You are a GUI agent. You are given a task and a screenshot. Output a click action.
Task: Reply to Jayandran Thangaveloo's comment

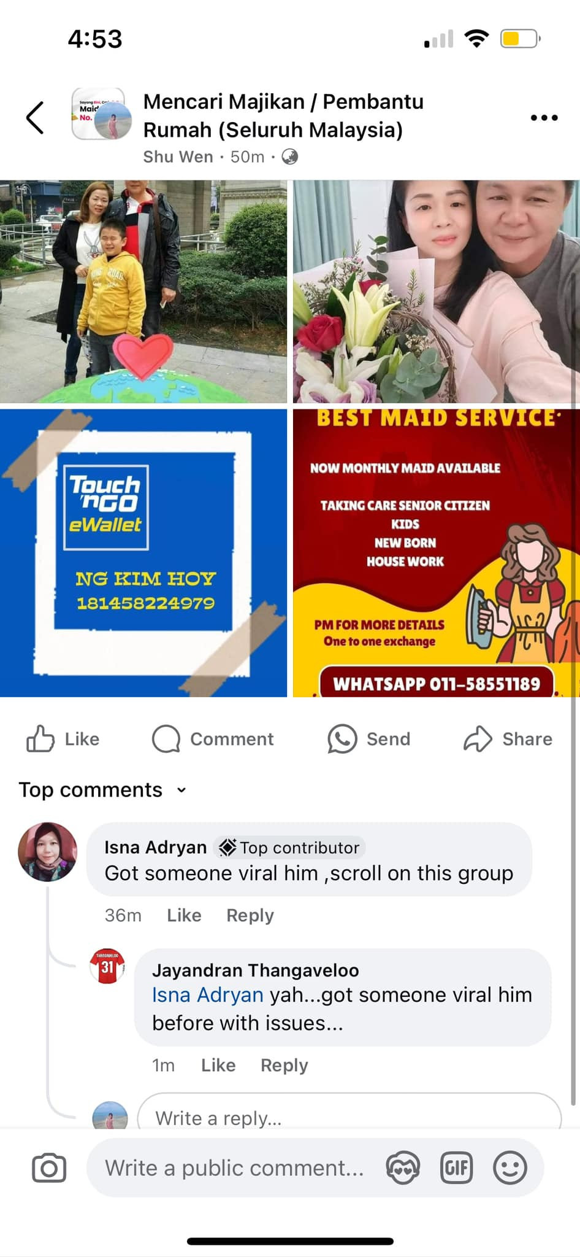[284, 1065]
